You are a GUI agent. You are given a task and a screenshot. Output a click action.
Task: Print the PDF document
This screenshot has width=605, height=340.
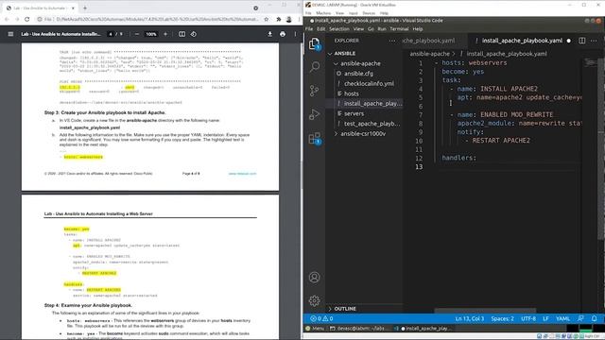click(x=283, y=34)
